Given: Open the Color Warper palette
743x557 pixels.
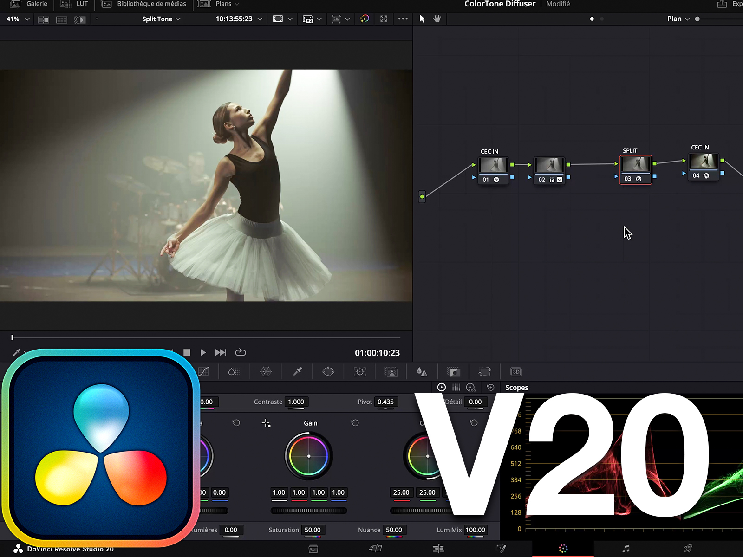Looking at the screenshot, I should tap(266, 372).
